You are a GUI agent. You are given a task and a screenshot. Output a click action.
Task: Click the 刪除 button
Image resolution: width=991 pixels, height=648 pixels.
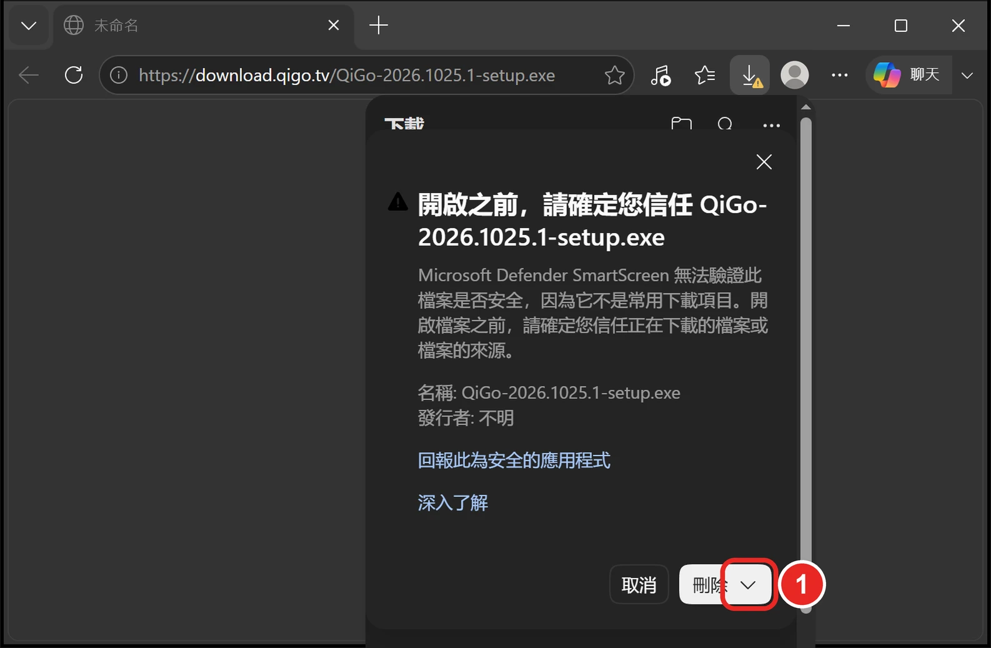tap(703, 585)
